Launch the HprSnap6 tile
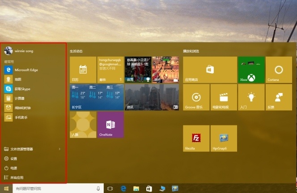 point(224,138)
